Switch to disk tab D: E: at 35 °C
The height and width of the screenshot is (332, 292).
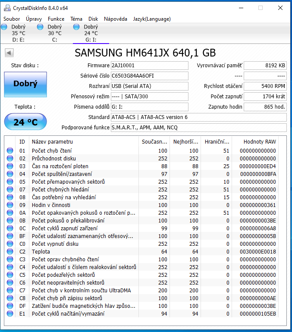[19, 33]
